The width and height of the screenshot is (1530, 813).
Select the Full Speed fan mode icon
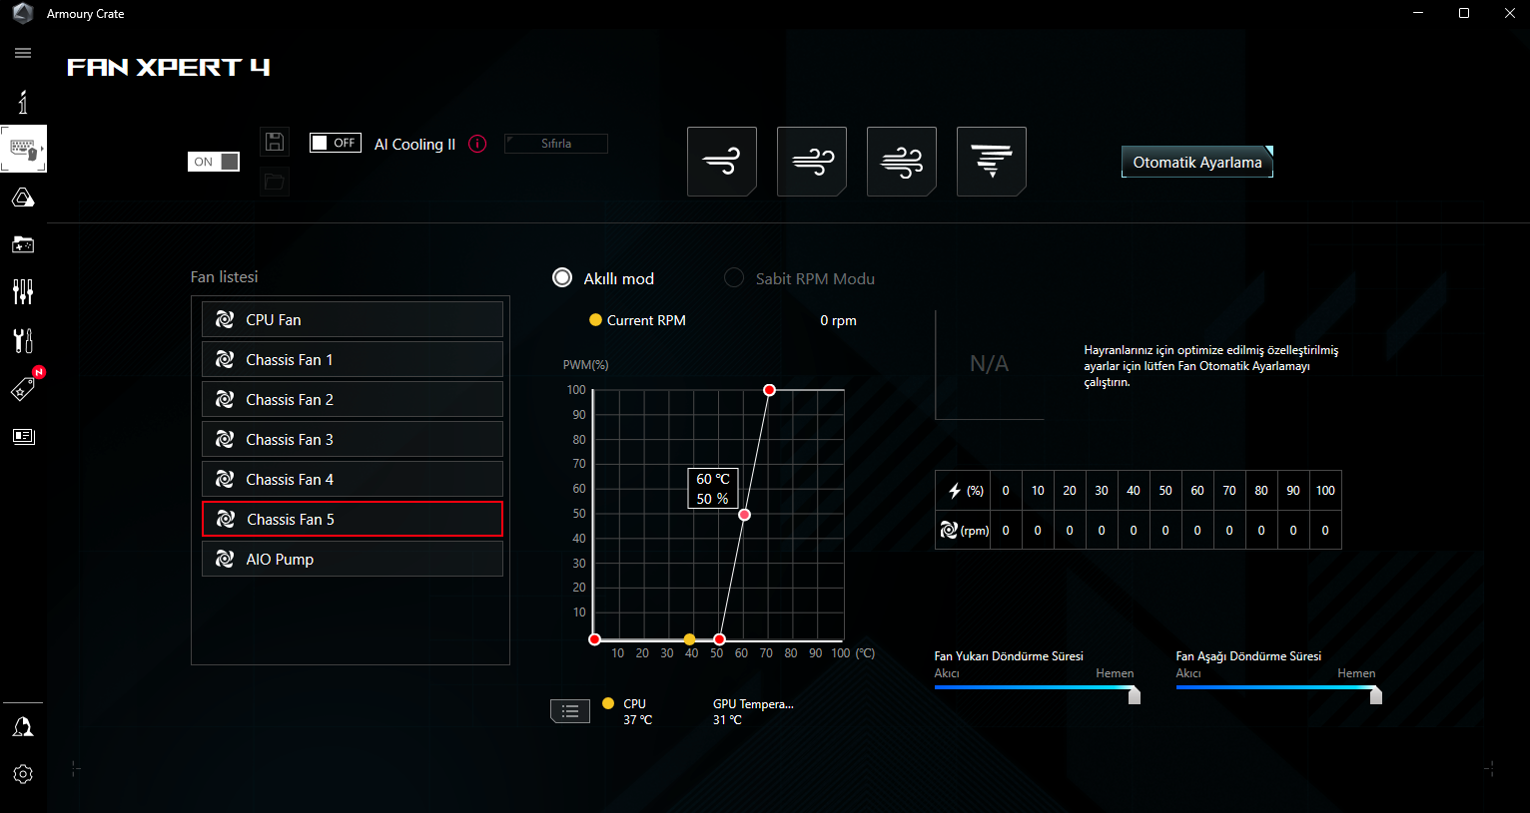tap(992, 162)
